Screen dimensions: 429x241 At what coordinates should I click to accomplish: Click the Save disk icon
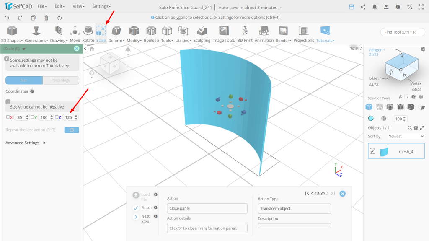(351, 7)
